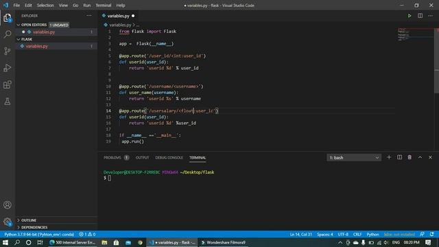Open the terminal selector dropdown '1: bash'

point(354,158)
